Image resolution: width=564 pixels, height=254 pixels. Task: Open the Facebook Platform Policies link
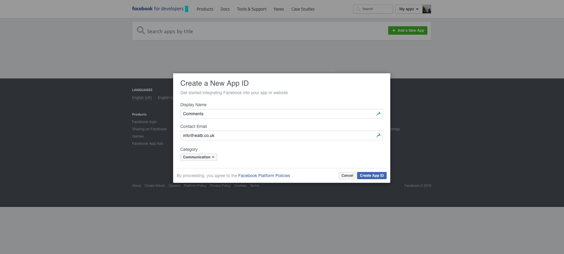[264, 176]
